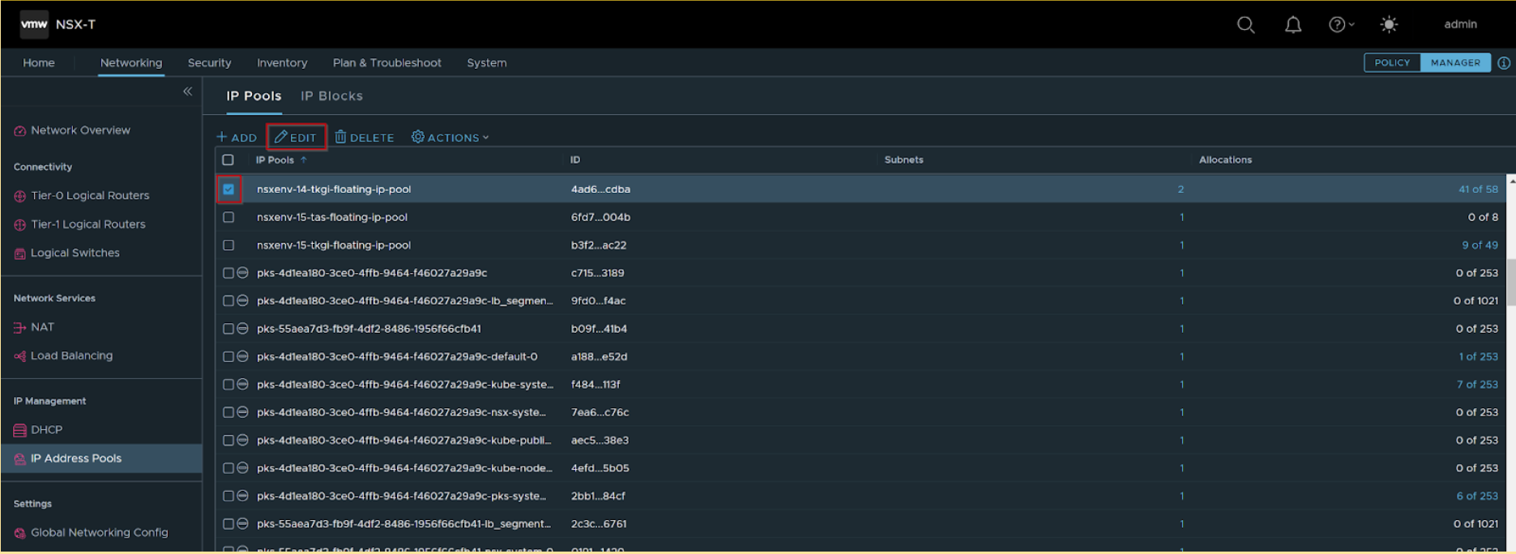This screenshot has width=1516, height=554.
Task: Toggle the select-all header checkbox
Action: (228, 160)
